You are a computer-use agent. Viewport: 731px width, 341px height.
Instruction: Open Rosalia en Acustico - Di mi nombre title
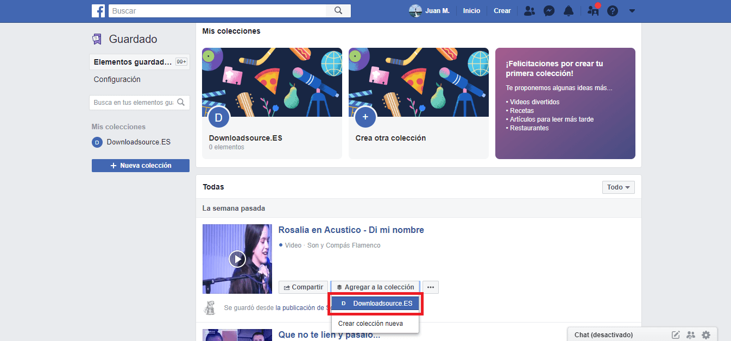coord(351,230)
